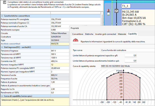The width and height of the screenshot is (155, 106).
Task: Click the inverter symbol on the diagram line
Action: click(x=116, y=11)
